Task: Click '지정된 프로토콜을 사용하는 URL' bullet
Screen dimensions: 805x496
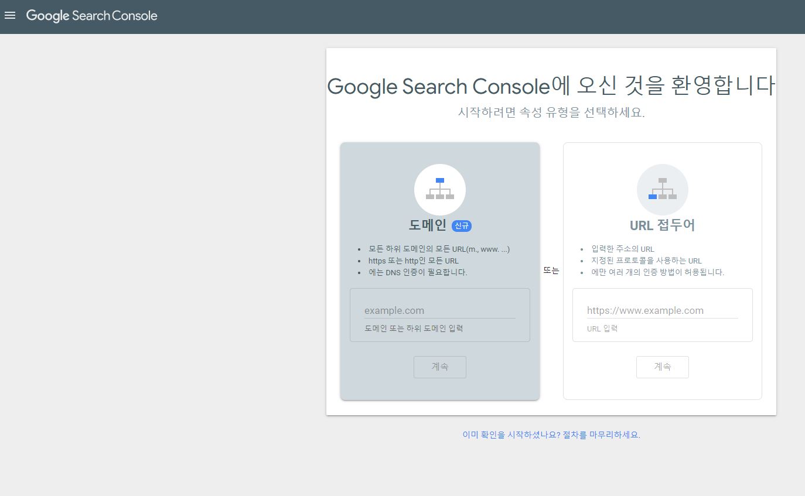Action: pyautogui.click(x=646, y=261)
